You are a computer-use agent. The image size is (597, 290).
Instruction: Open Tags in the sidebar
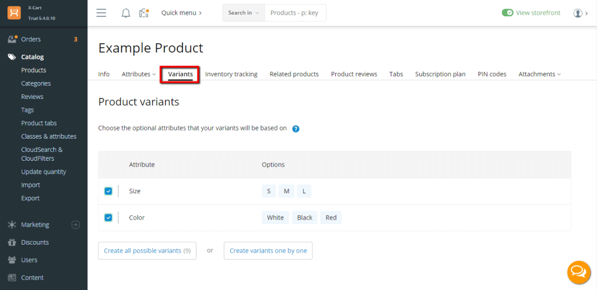tap(27, 110)
